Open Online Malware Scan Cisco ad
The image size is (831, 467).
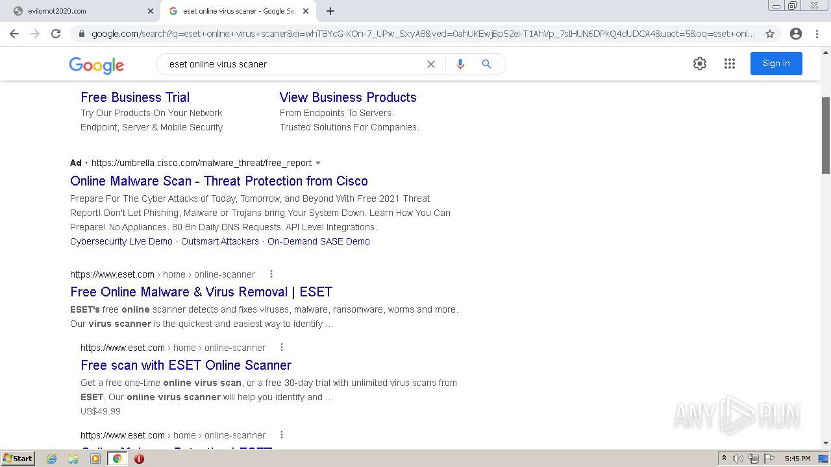(219, 181)
